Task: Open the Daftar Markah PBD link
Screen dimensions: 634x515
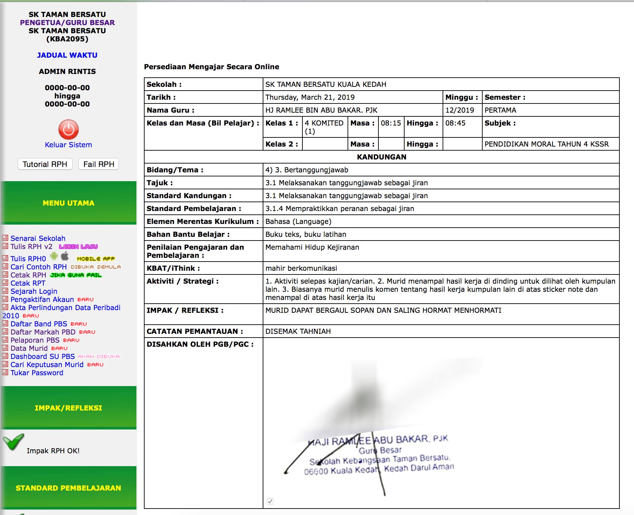Action: (43, 332)
